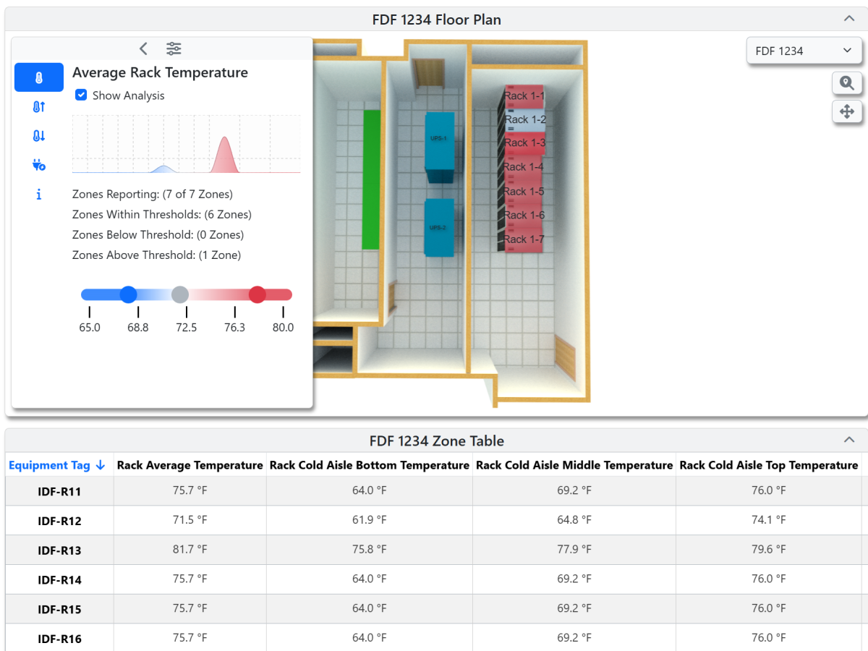Select the FDF 1234 Floor Plan title bar
The image size is (868, 651).
click(x=436, y=20)
